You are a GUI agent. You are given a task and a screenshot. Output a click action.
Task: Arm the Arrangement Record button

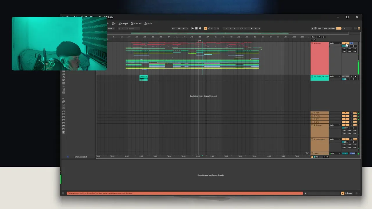[x=200, y=28]
